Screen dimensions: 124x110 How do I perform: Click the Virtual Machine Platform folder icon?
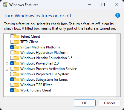16,47
